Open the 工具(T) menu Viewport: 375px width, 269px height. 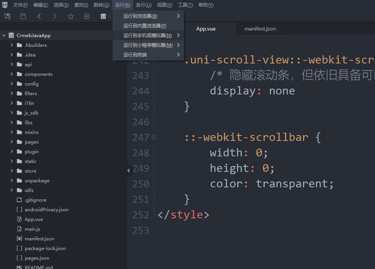(185, 5)
